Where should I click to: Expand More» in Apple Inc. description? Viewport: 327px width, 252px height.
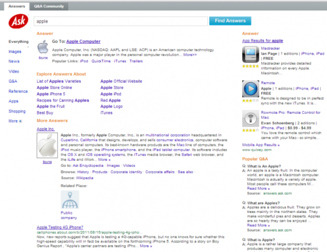pyautogui.click(x=104, y=159)
